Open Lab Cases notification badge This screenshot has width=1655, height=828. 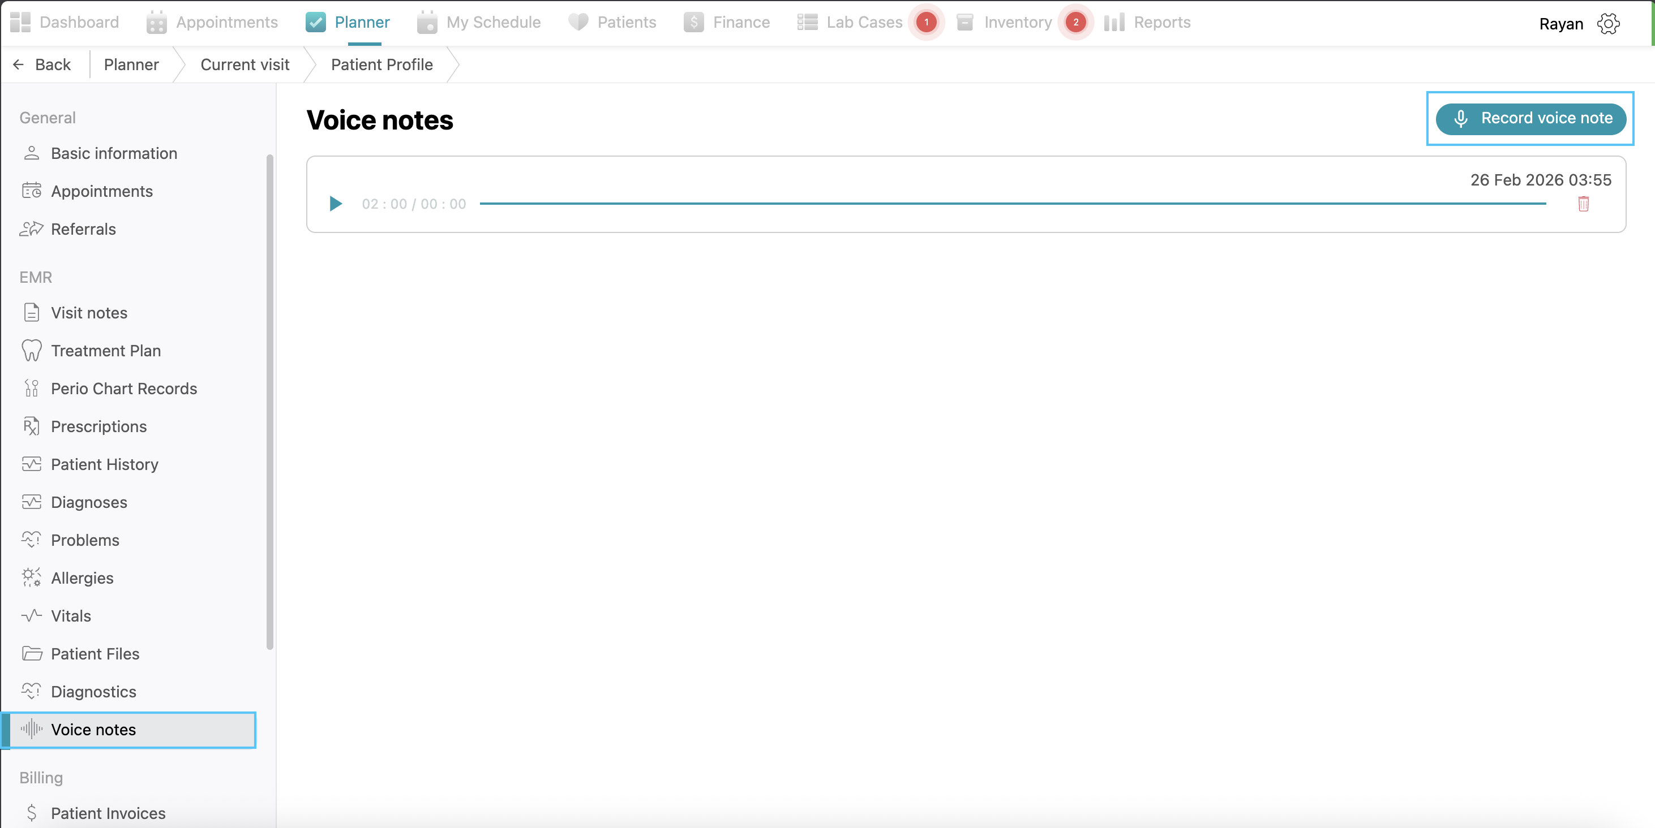pyautogui.click(x=926, y=23)
